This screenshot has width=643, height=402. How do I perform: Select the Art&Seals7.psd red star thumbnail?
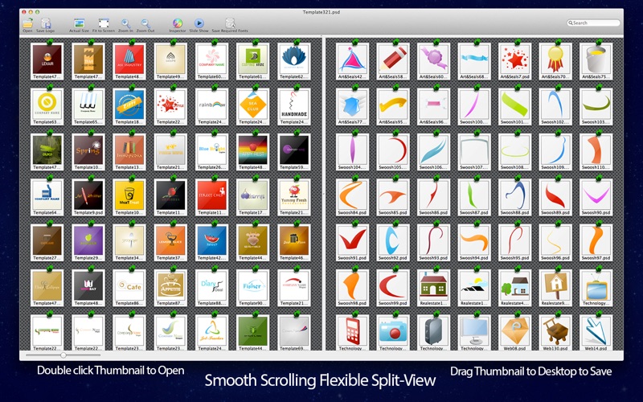(514, 61)
